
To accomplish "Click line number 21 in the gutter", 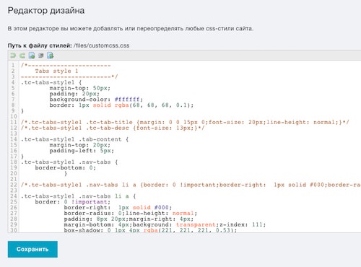I will point(14,179).
